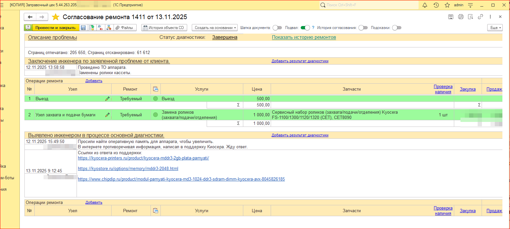Click clipboard column icon in the upper operations table
Screen dimensions: 510x229
click(156, 89)
